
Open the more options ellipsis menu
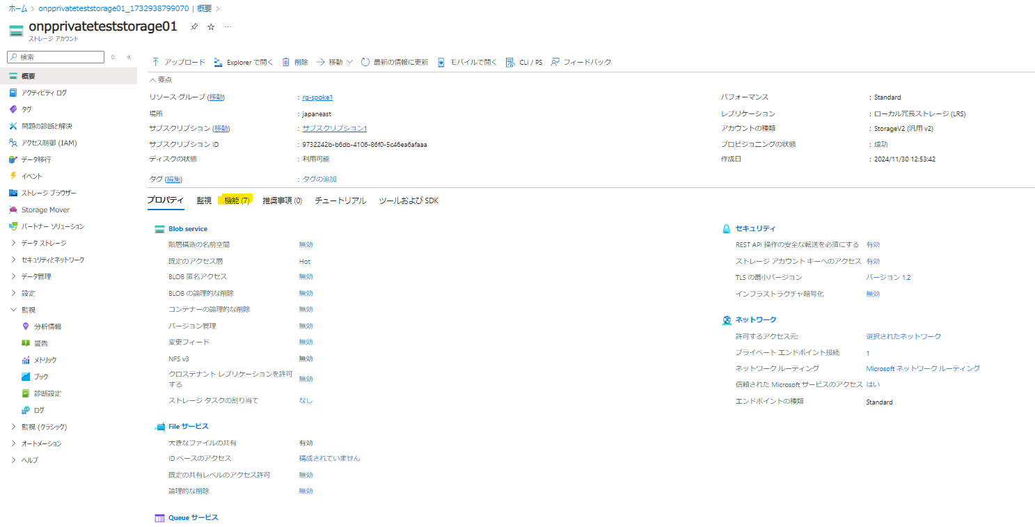tap(228, 26)
